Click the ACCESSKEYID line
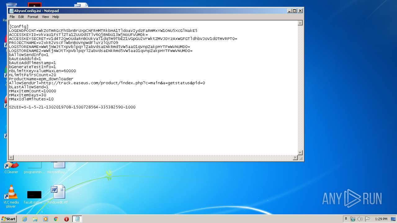The height and width of the screenshot is (223, 397). (x=78, y=35)
